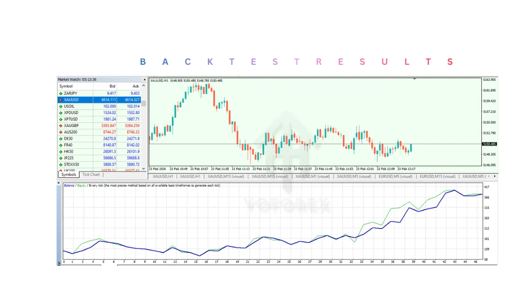Select the HK50 symbol name
The image size is (532, 299).
(x=69, y=152)
